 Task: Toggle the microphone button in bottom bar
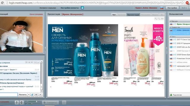click(x=17, y=102)
